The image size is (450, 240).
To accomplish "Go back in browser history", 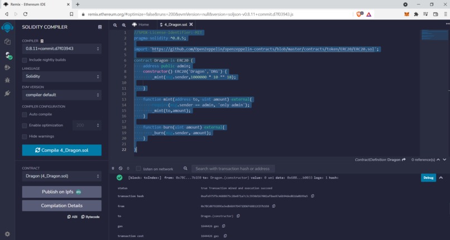I will click(7, 14).
